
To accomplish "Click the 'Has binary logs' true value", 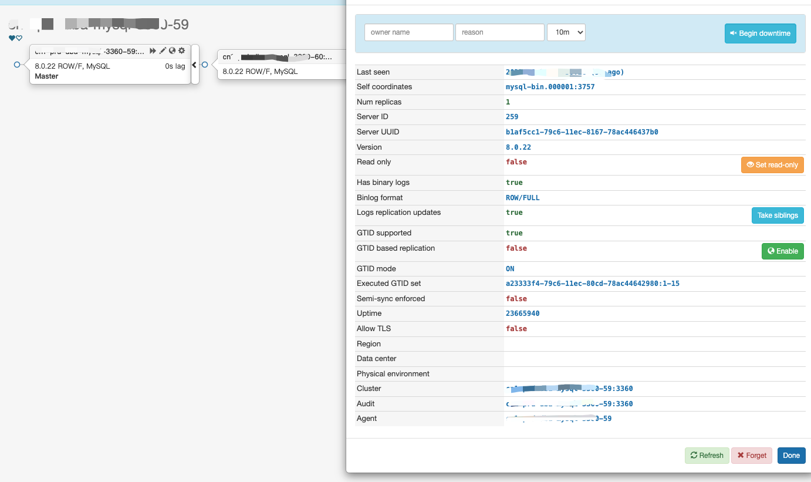I will (514, 183).
